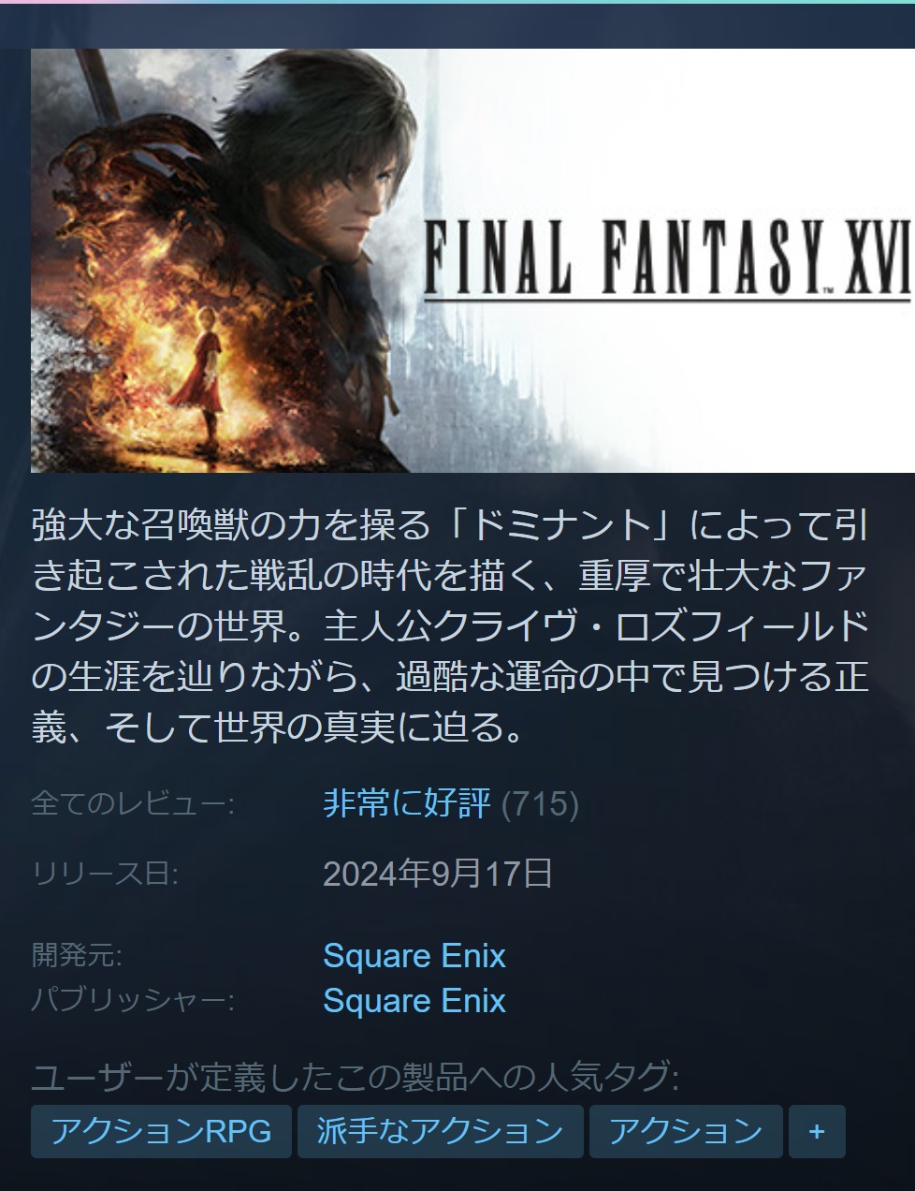Select the 派手なアクション tag
Image resolution: width=915 pixels, height=1191 pixels.
[x=440, y=1131]
